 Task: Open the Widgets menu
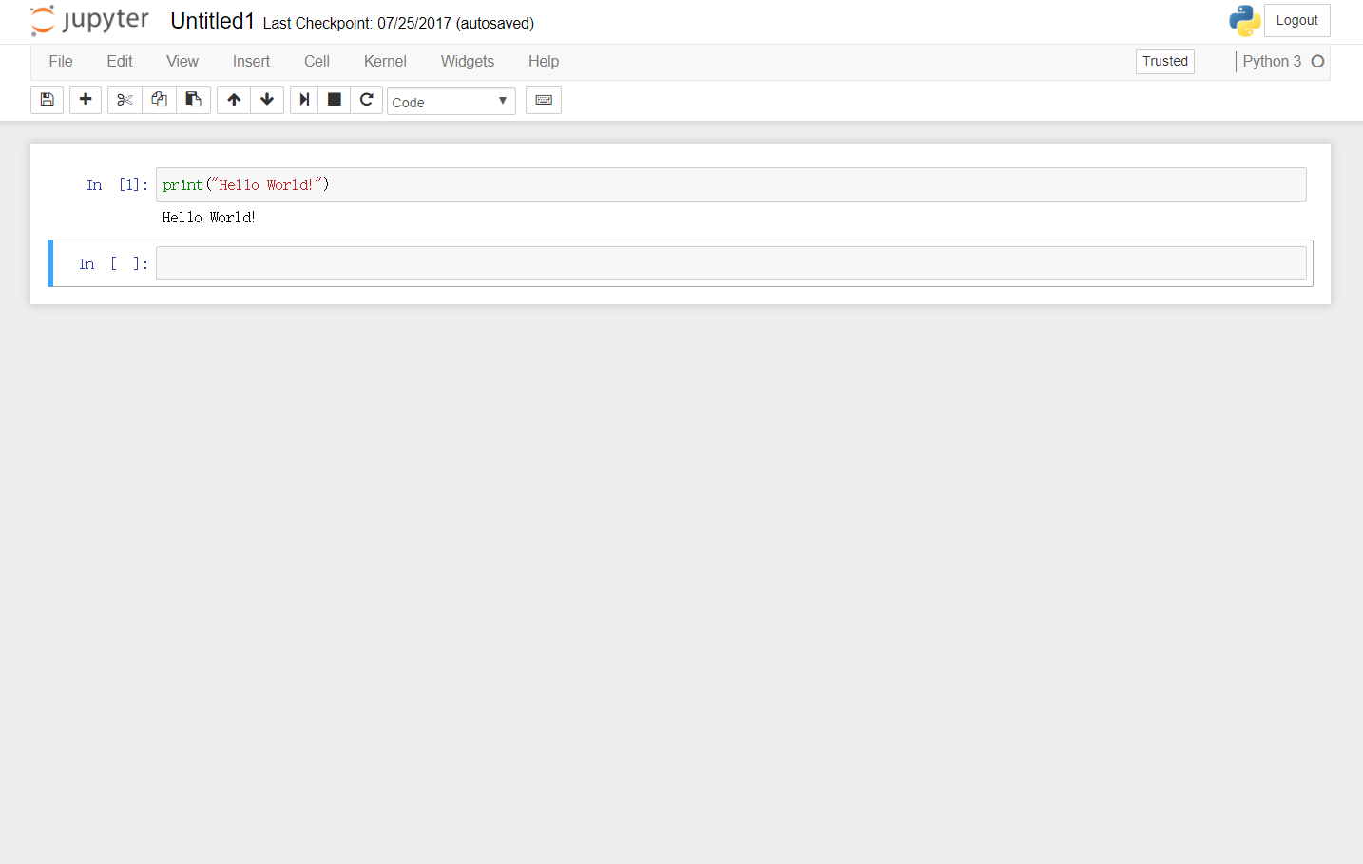467,62
